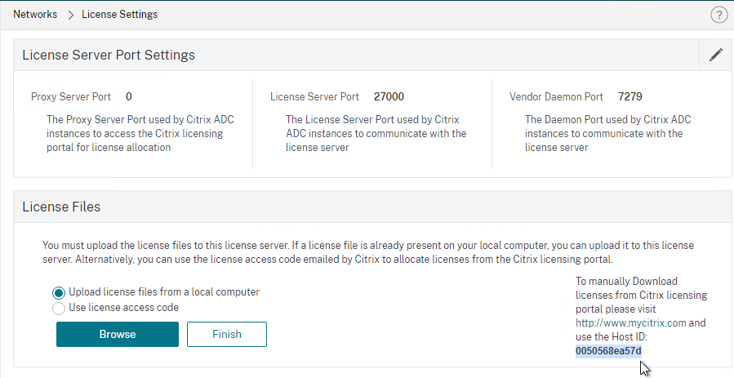
Task: Click the Host ID 0050568ea57d
Action: pyautogui.click(x=608, y=351)
